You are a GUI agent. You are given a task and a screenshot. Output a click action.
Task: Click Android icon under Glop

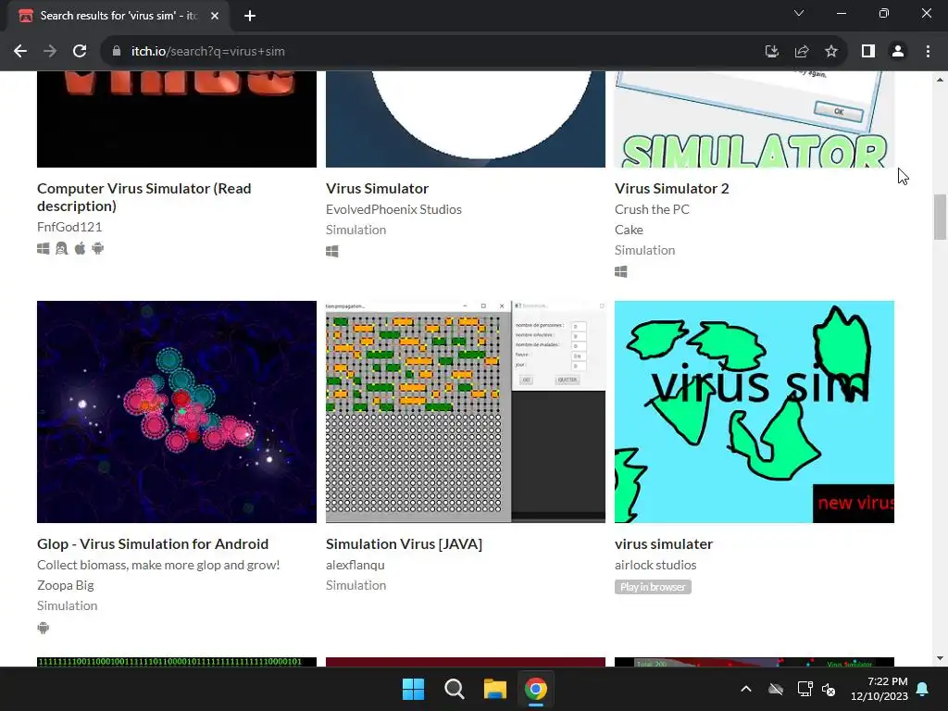(x=43, y=628)
